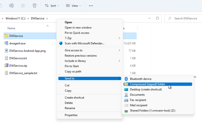Click the DWService_sample.txt file name
202x124 pixels.
click(23, 73)
